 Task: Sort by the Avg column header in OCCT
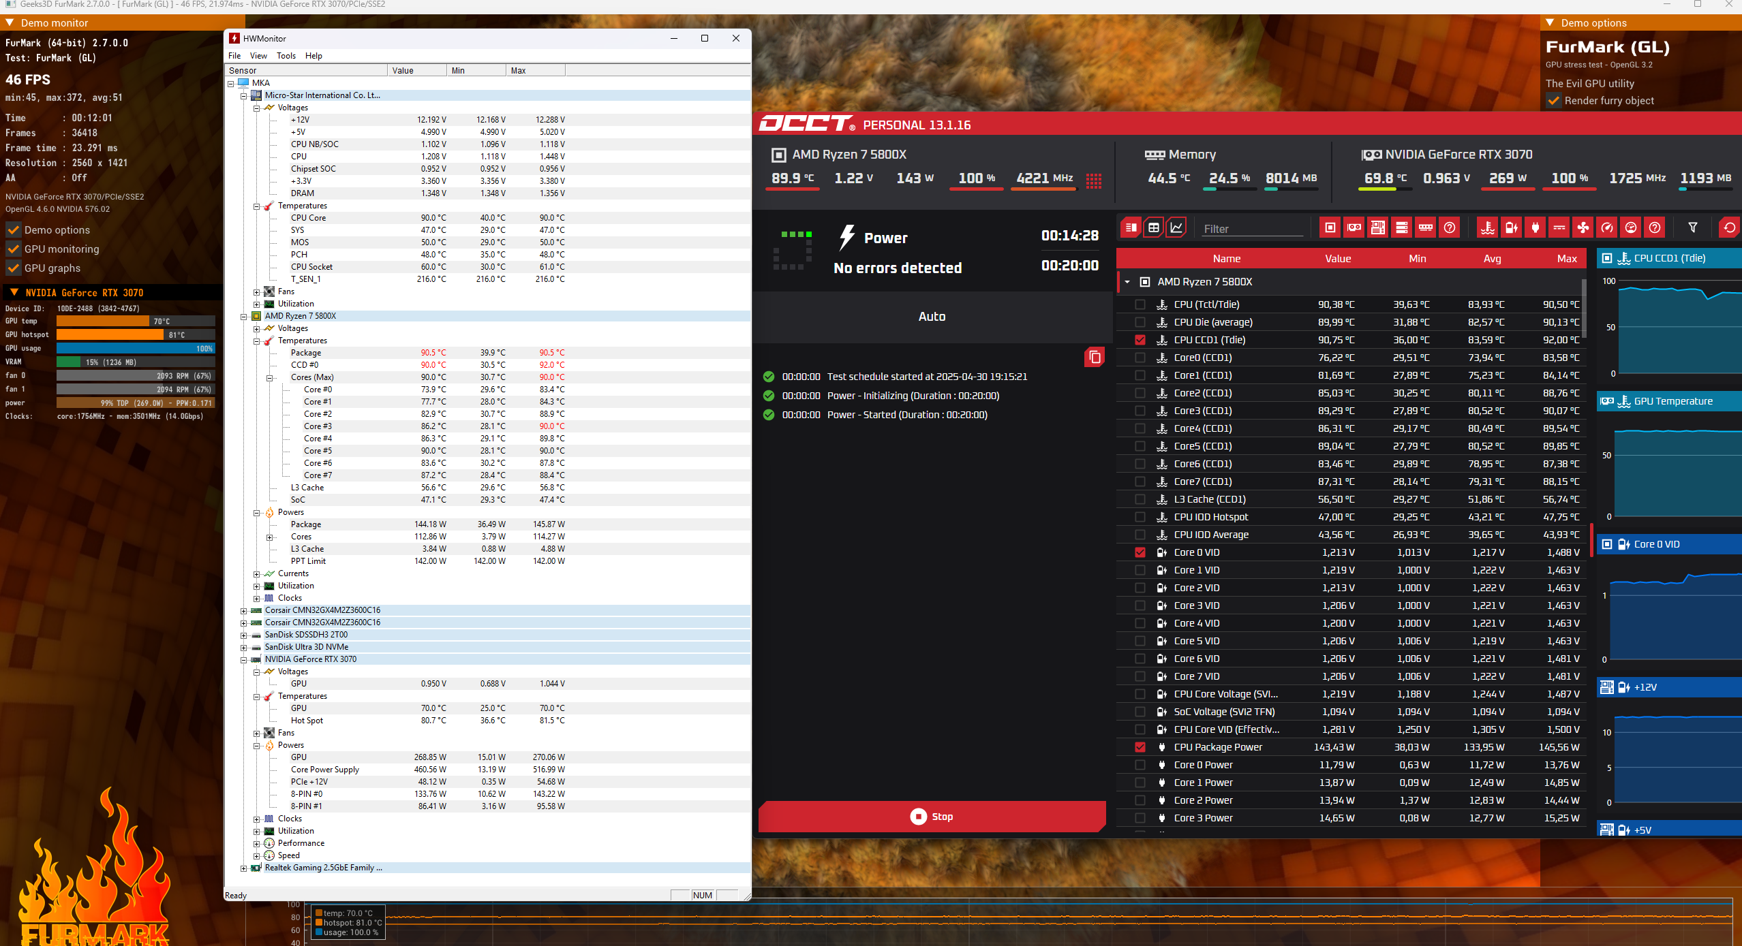1492,258
